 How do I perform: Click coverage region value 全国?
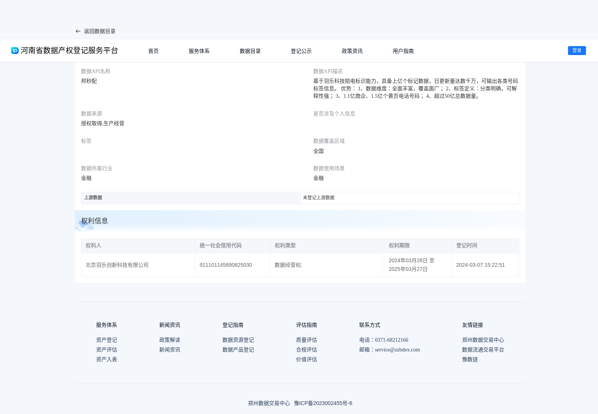pos(319,151)
